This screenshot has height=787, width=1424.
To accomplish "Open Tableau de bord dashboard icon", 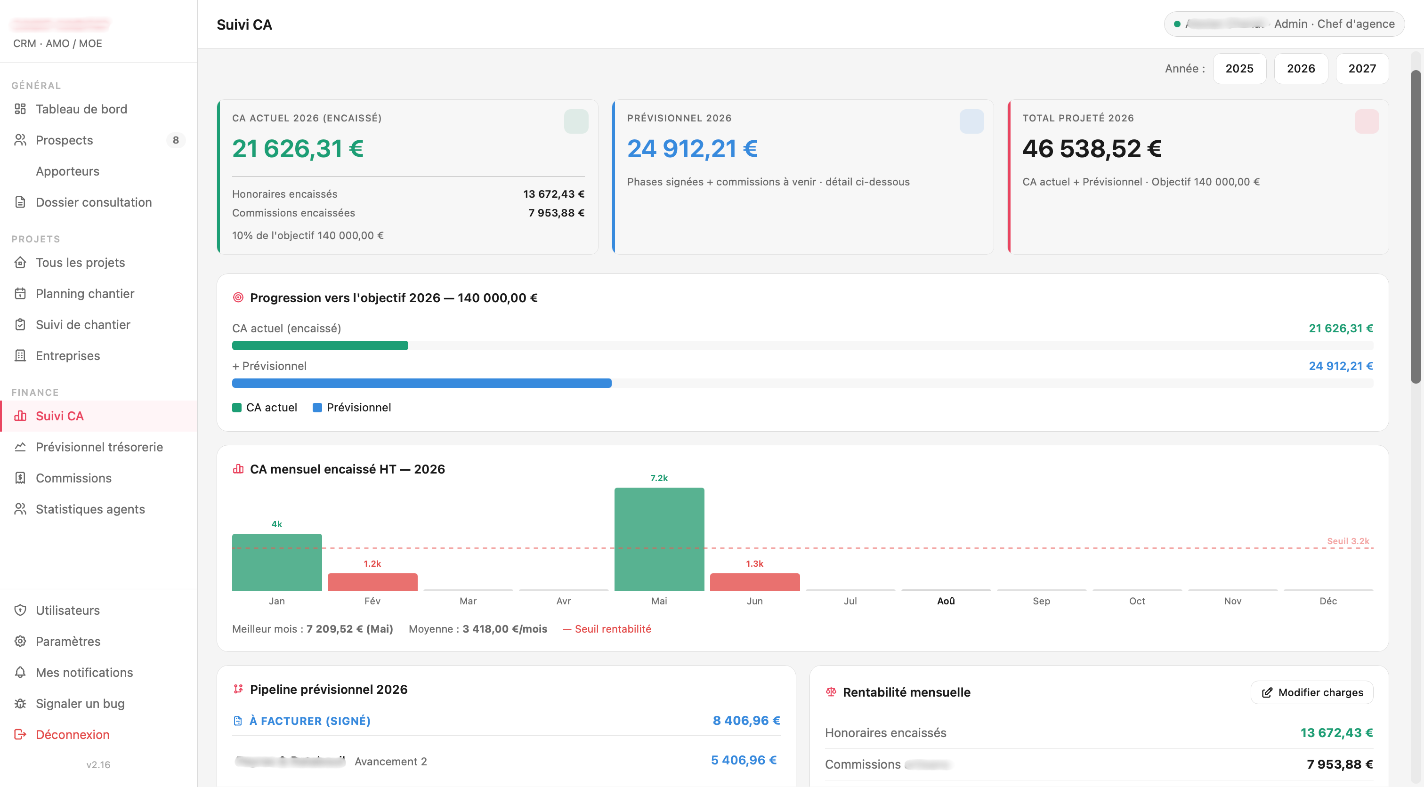I will click(x=20, y=109).
